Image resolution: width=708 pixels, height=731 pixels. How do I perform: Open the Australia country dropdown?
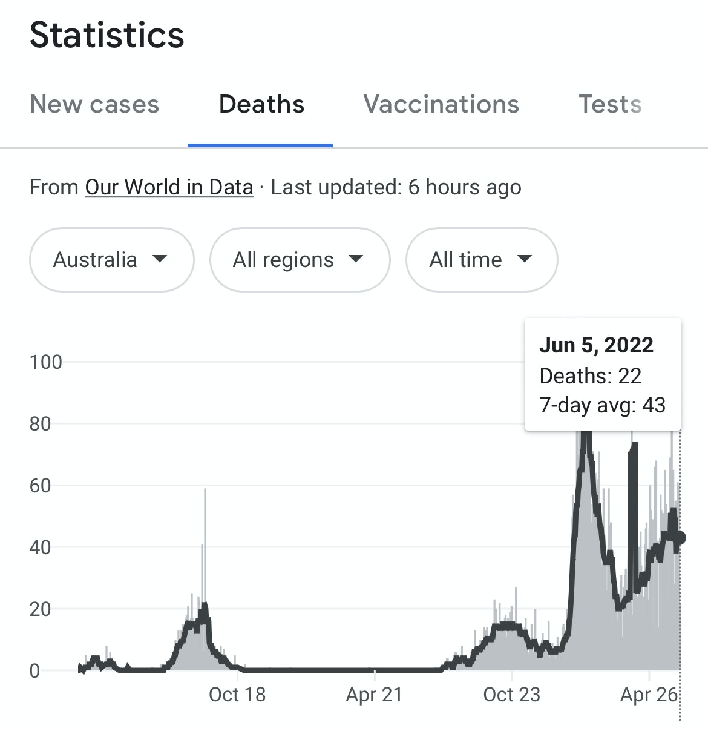click(x=111, y=260)
